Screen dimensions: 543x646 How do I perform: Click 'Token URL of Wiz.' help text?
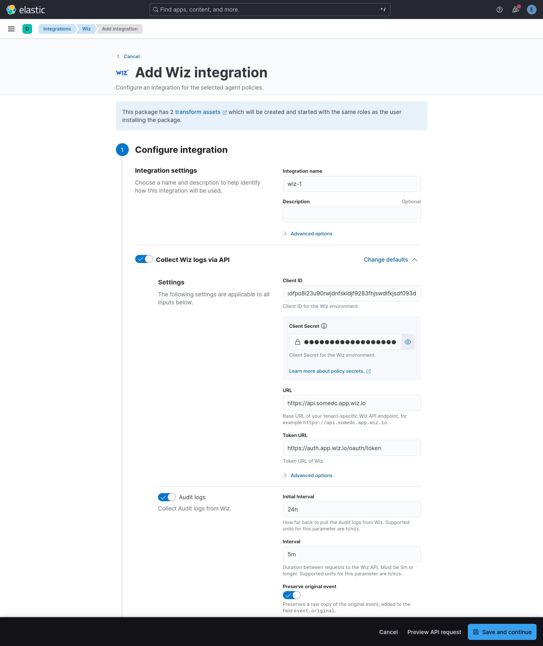(x=303, y=461)
